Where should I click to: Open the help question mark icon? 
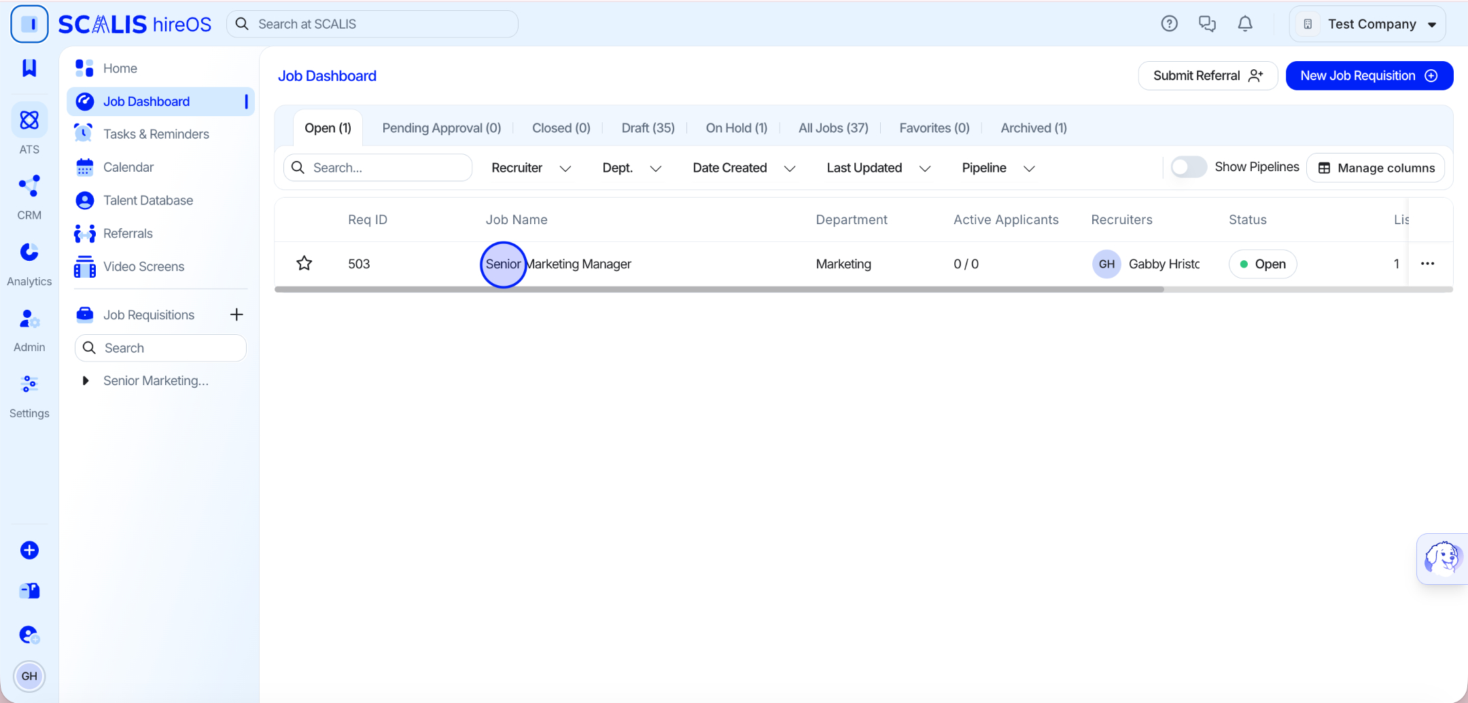1169,24
